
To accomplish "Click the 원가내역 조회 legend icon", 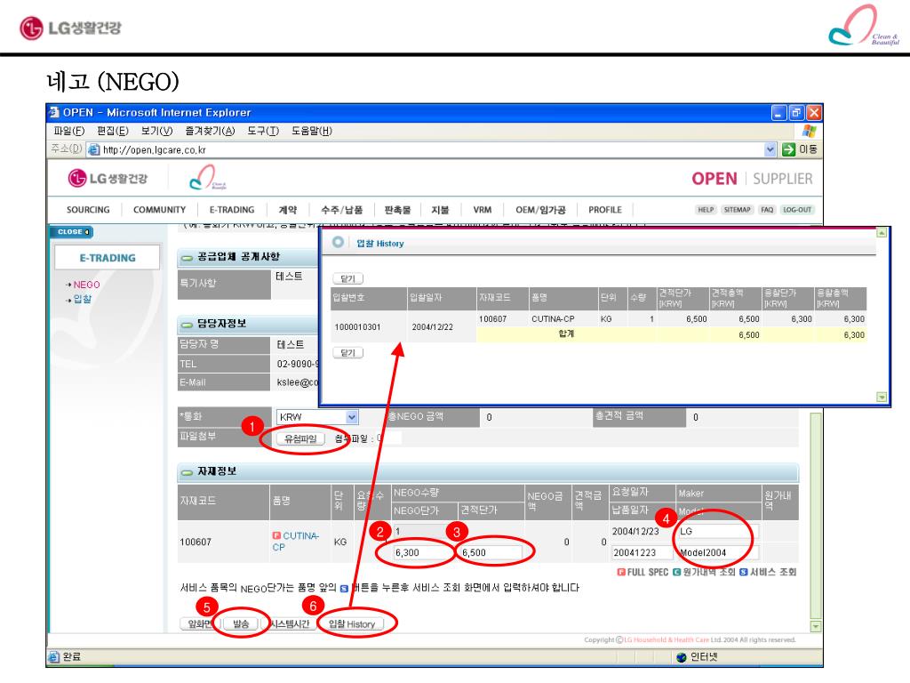I will pos(676,572).
